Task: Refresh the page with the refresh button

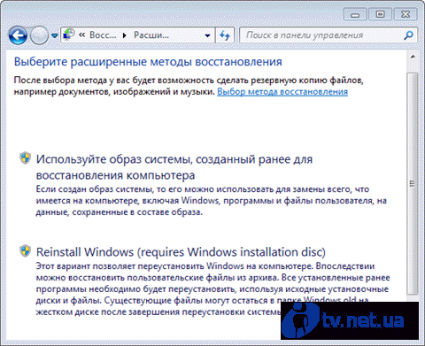Action: point(225,35)
